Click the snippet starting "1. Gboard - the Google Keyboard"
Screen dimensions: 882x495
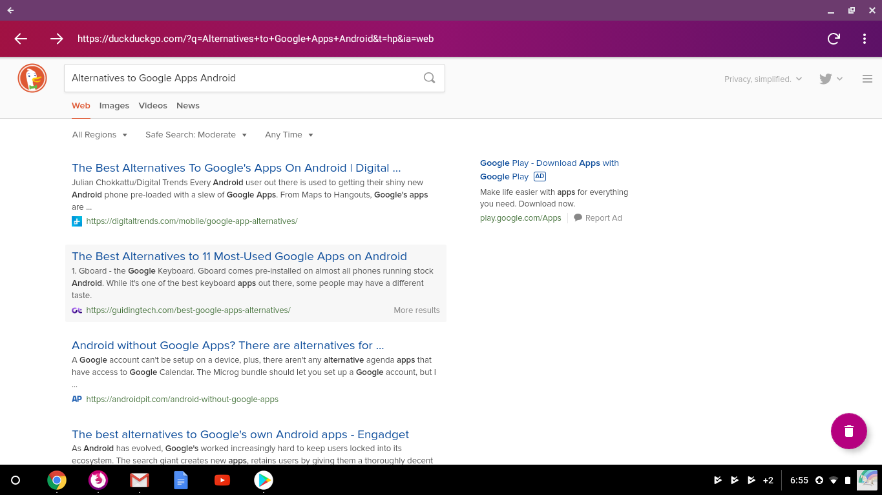(x=252, y=283)
